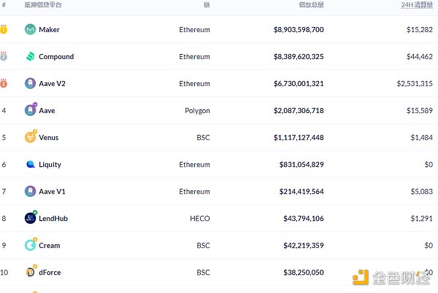Click the Aave Polygon logo icon
Screen dimensions: 438x293
(x=31, y=109)
